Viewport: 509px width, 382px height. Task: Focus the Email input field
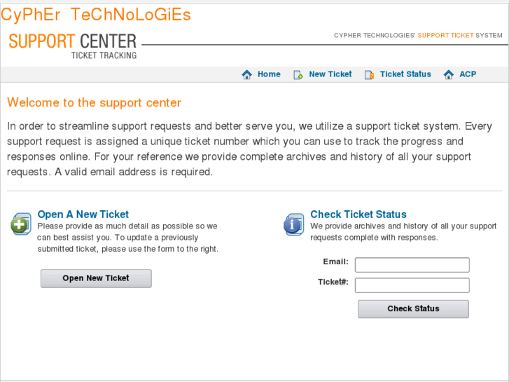point(412,265)
